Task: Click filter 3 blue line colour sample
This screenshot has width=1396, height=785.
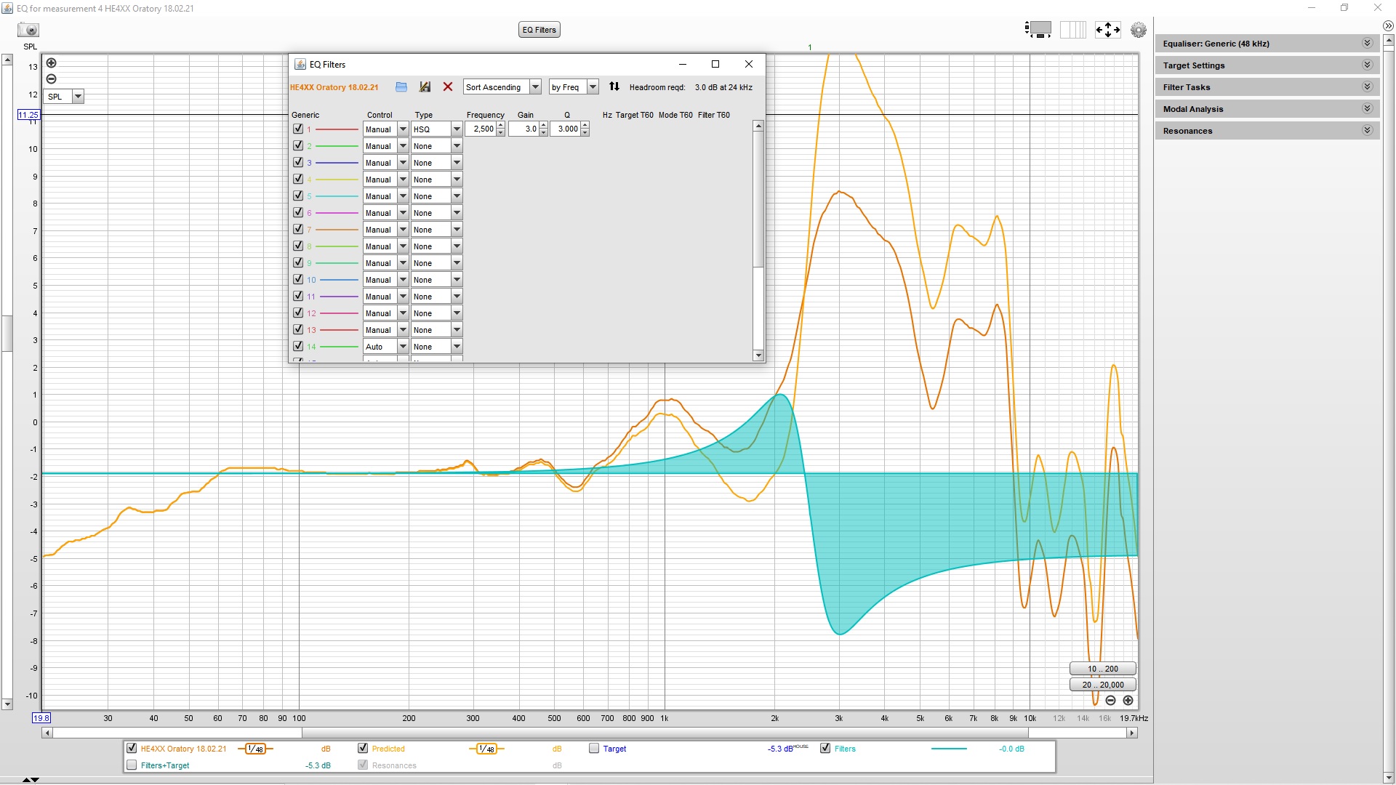Action: pyautogui.click(x=337, y=163)
